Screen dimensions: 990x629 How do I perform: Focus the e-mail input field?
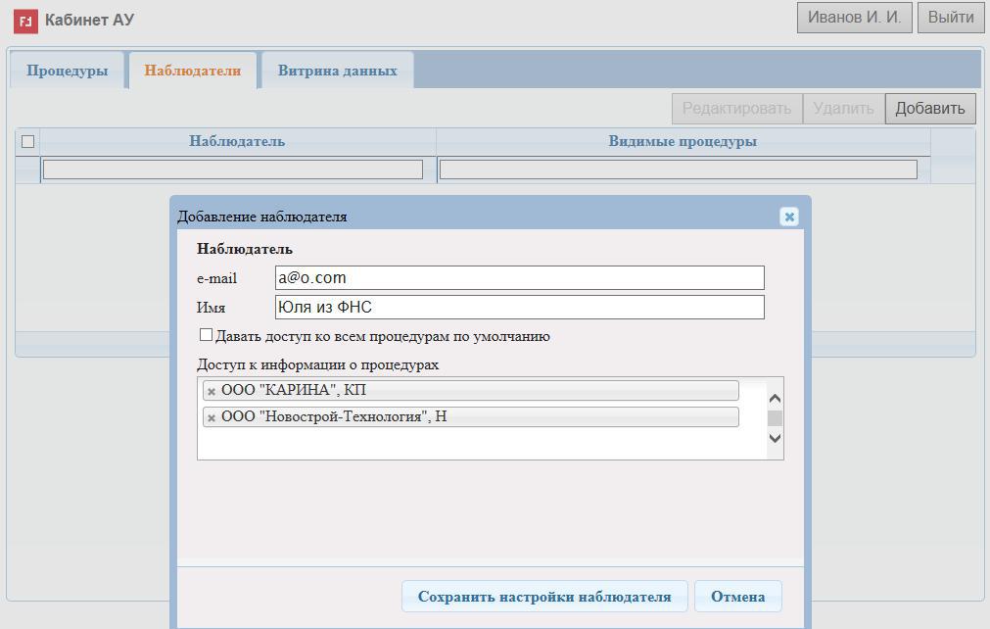[519, 277]
